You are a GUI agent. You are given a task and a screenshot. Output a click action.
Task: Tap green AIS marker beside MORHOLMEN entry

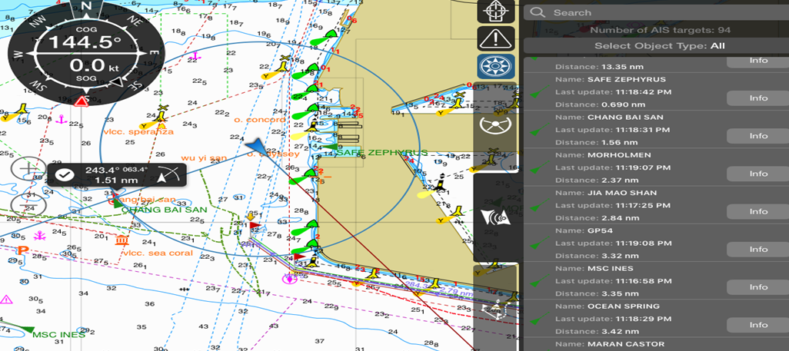coord(541,169)
